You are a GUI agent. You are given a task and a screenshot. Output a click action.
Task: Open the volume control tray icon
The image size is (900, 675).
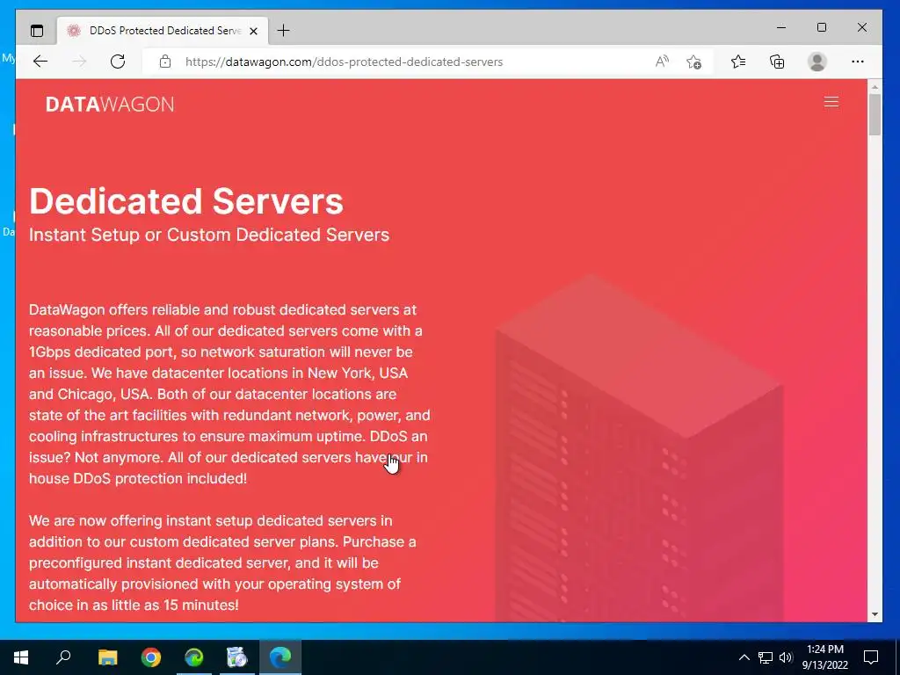tap(786, 657)
